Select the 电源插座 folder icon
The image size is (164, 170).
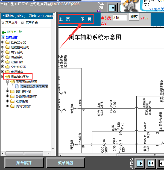7,72
